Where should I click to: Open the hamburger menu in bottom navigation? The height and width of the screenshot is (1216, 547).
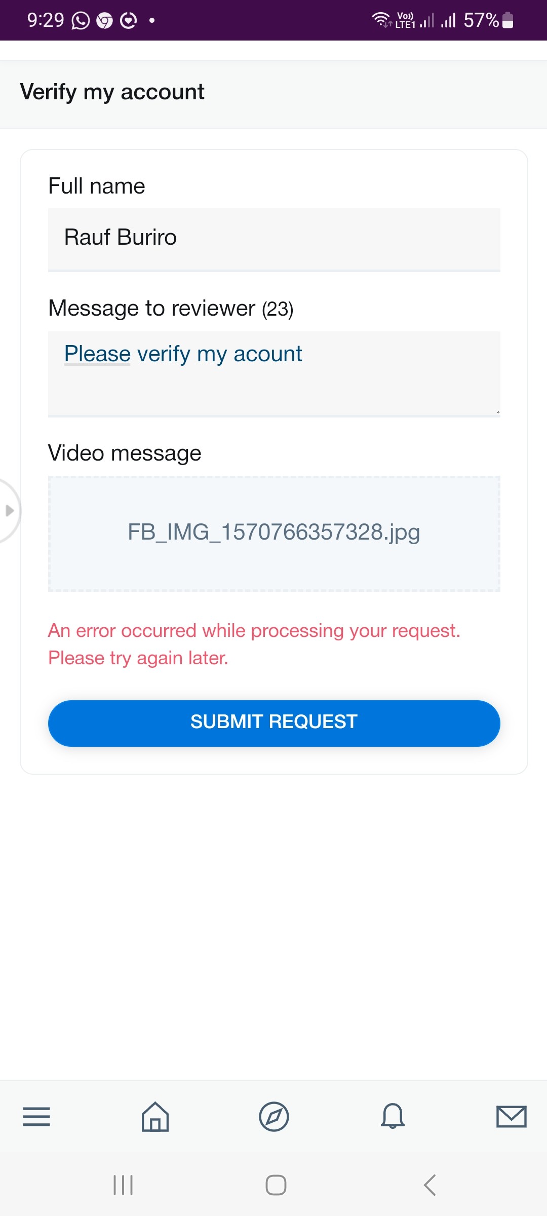point(36,1117)
